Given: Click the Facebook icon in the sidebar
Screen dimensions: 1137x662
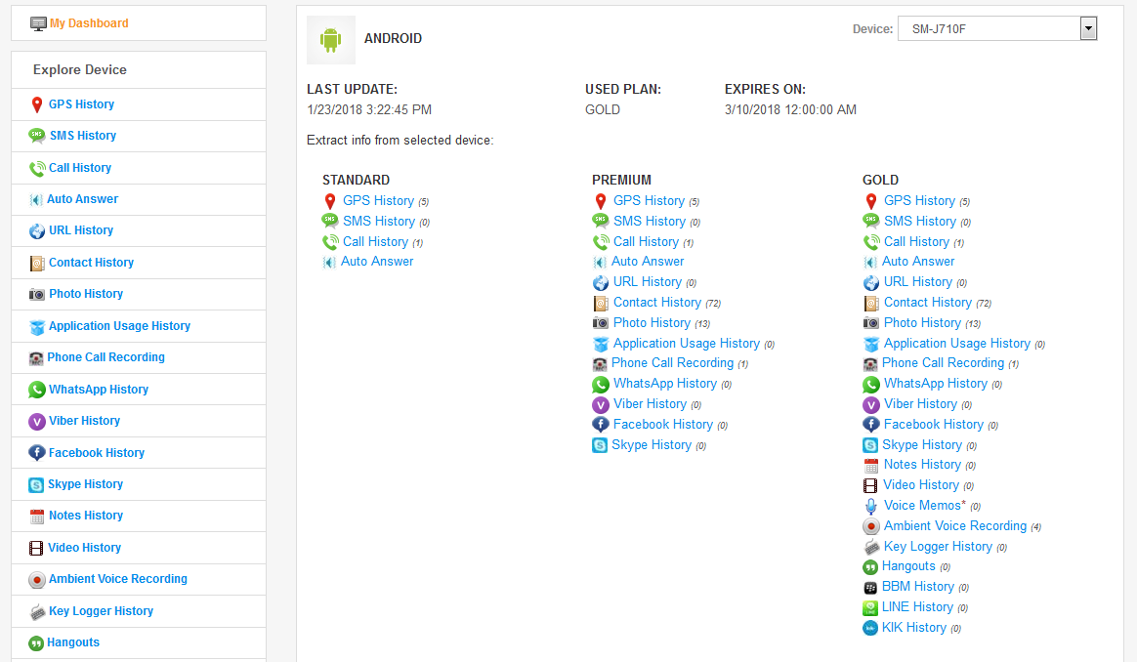Looking at the screenshot, I should point(37,453).
